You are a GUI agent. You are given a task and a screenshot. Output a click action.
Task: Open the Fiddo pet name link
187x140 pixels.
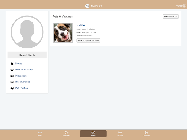pos(81,25)
